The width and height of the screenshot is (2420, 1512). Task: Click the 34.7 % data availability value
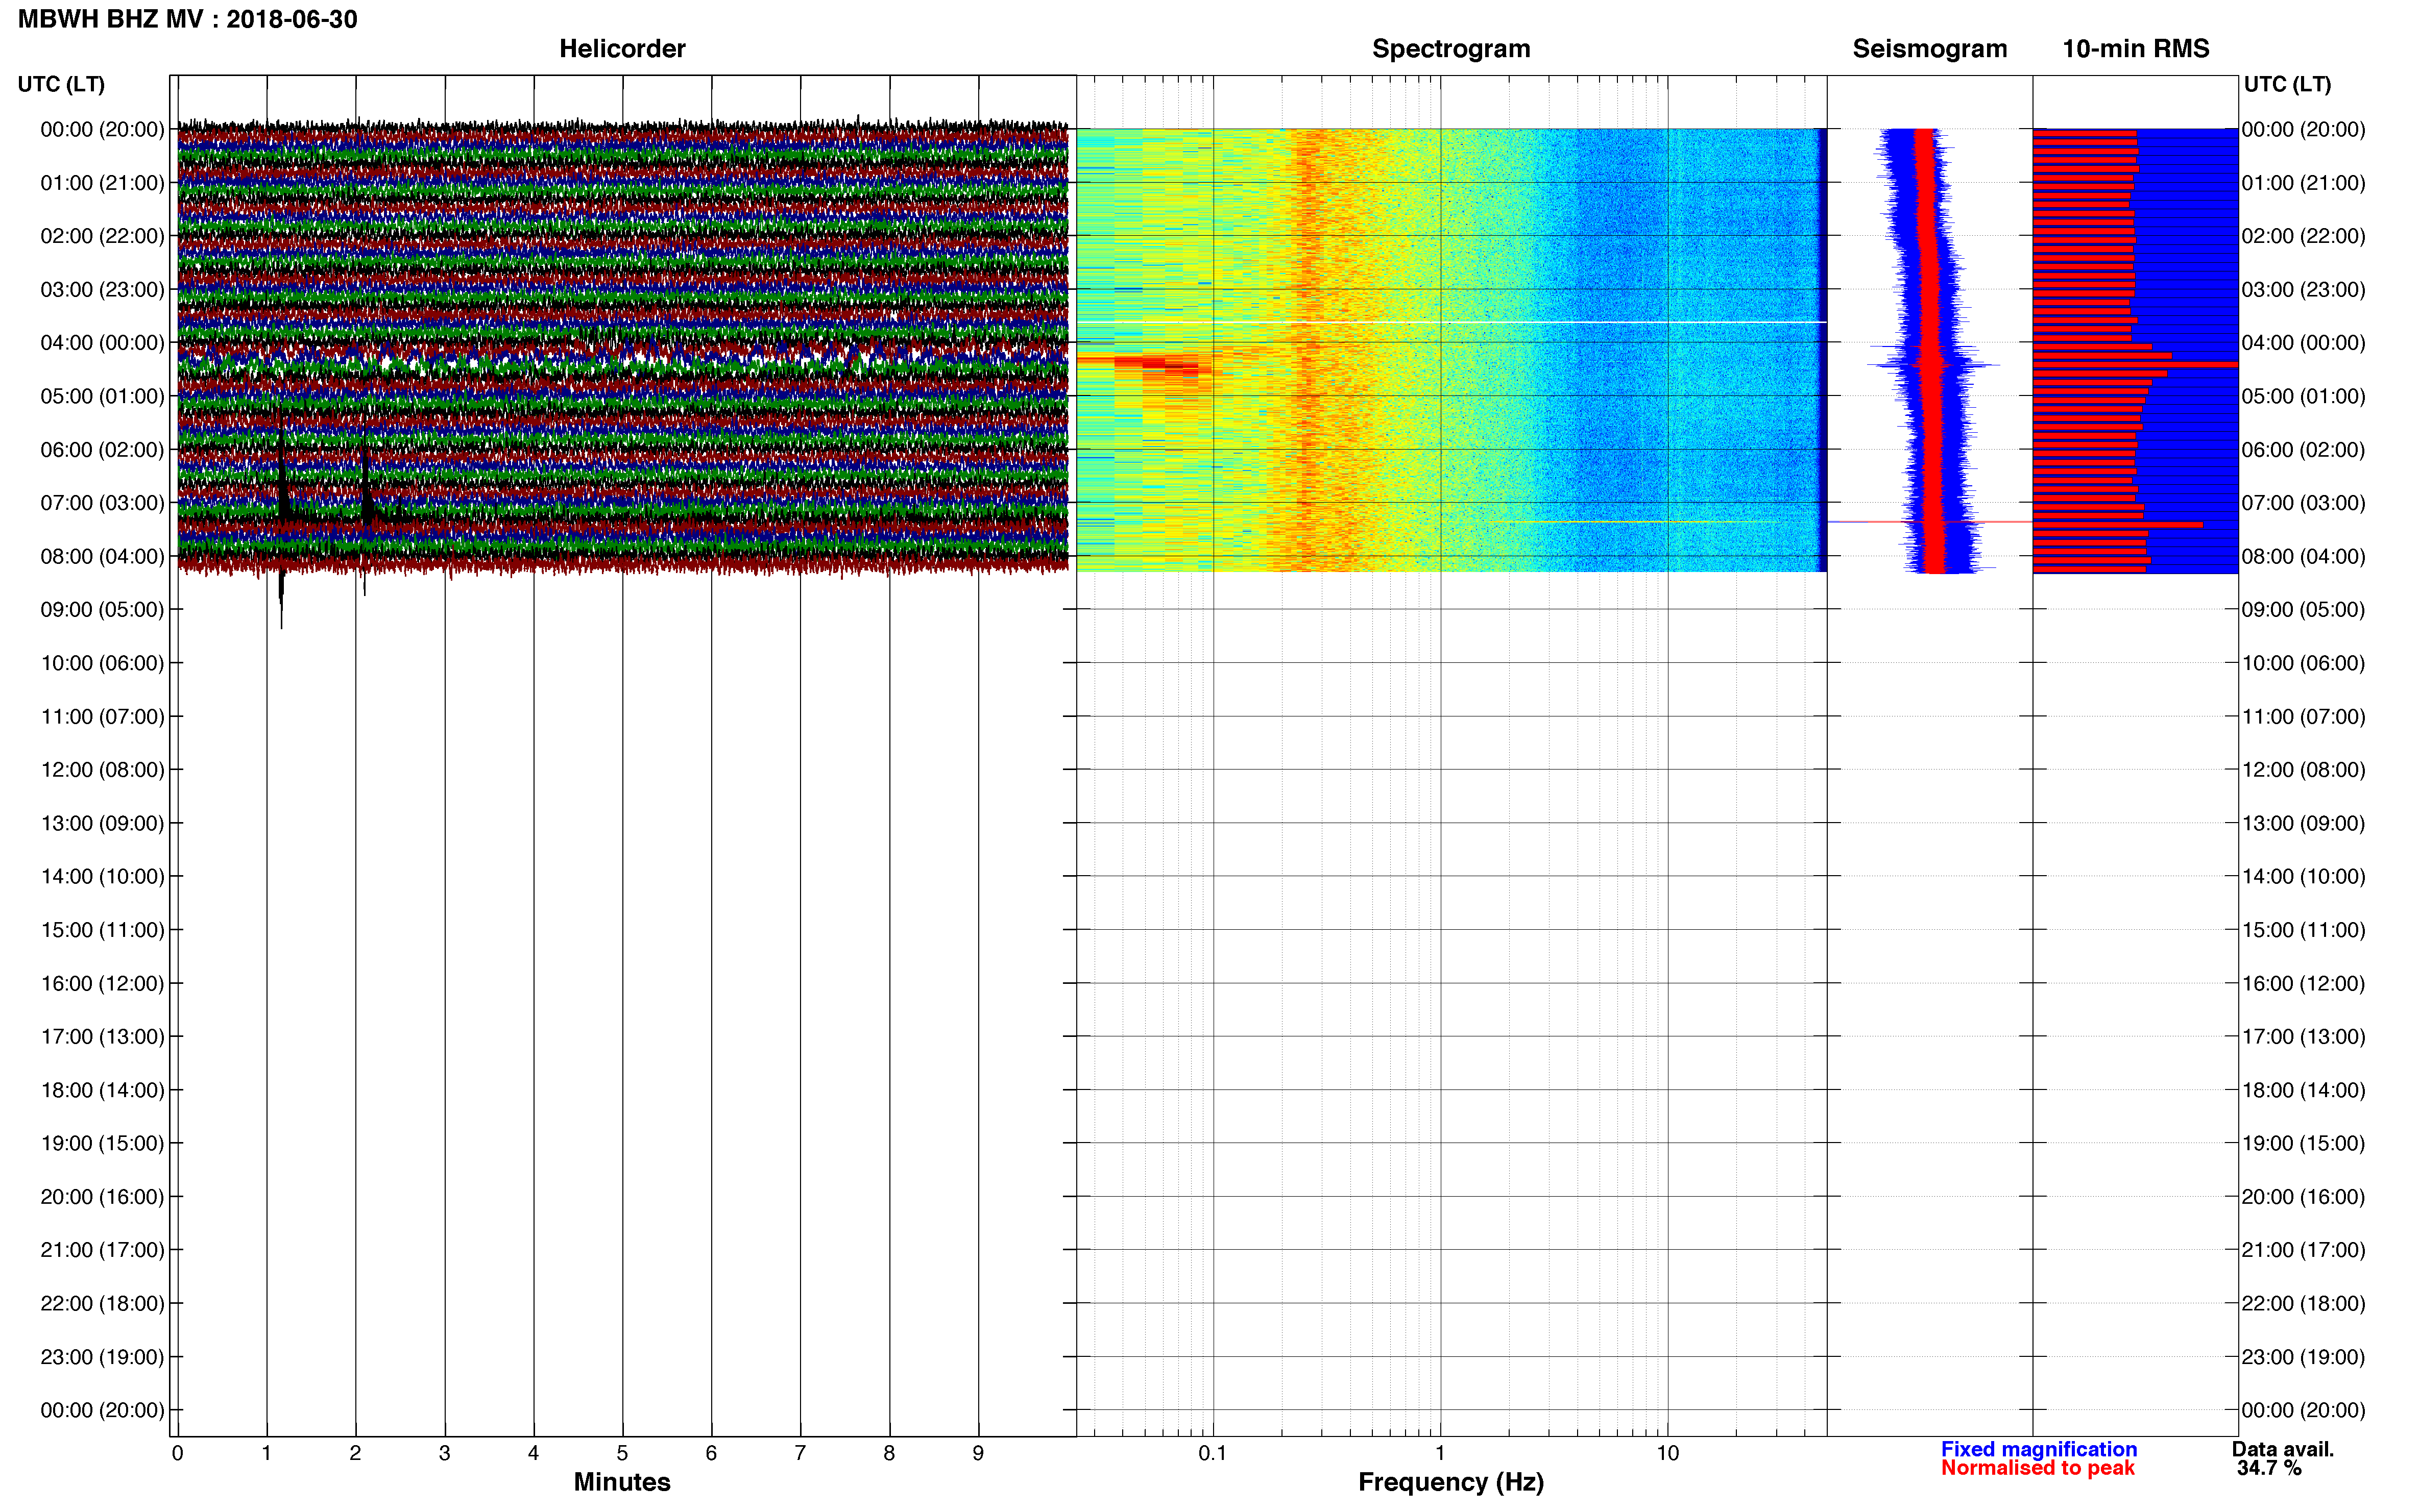(2270, 1468)
